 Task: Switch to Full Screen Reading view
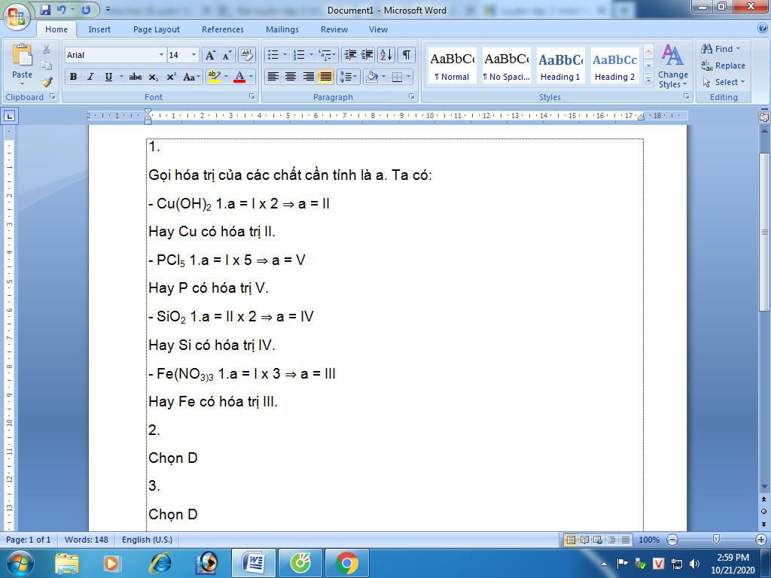pyautogui.click(x=584, y=540)
